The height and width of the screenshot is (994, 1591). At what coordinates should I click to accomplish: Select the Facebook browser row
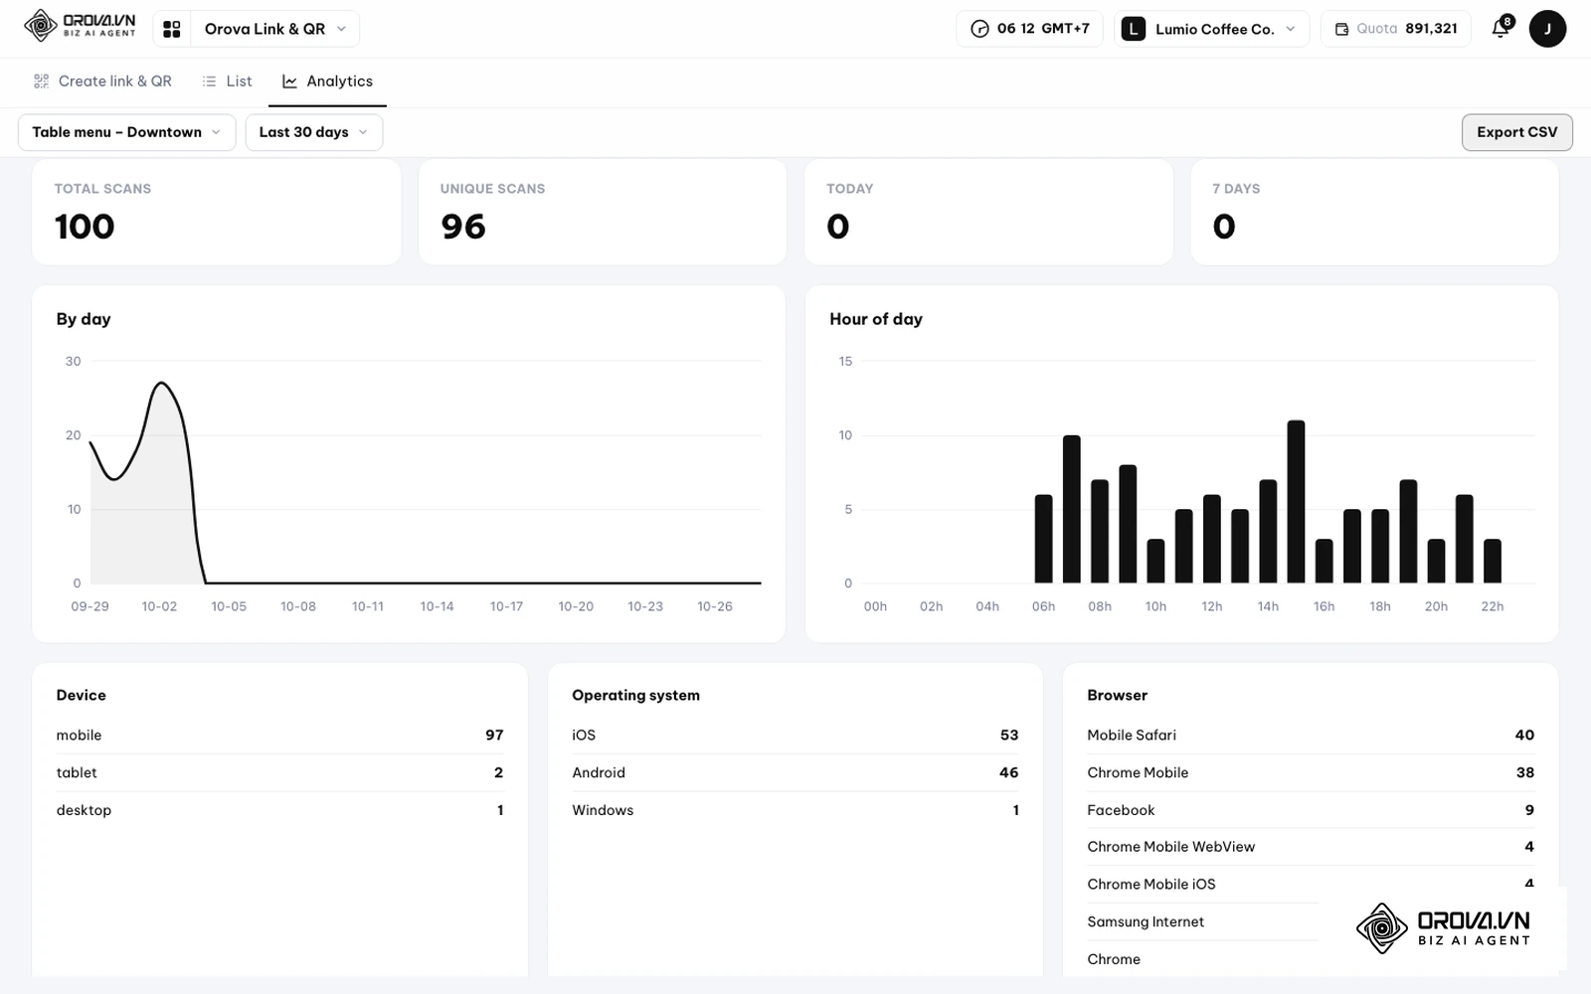click(x=1311, y=810)
